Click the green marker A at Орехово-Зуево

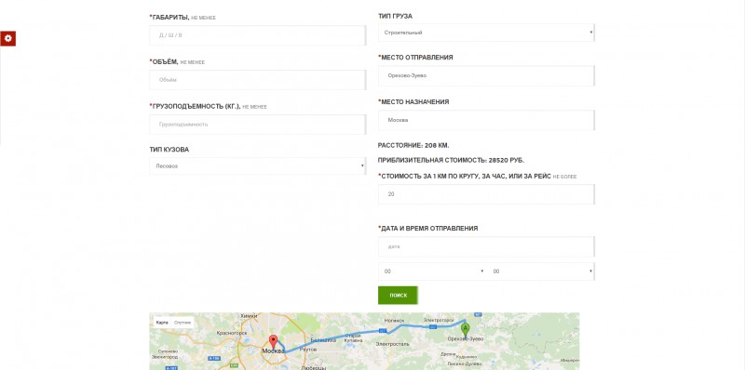pyautogui.click(x=465, y=330)
